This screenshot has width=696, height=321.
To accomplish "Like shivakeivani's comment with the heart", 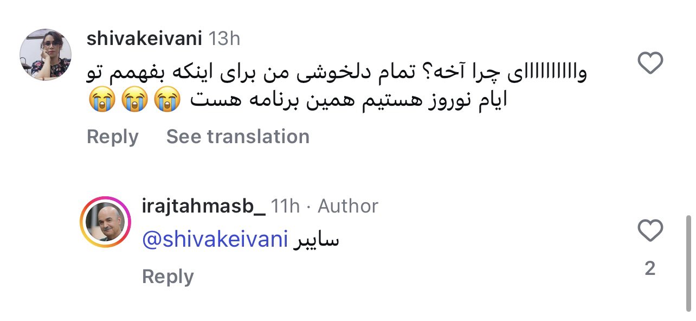I will pyautogui.click(x=650, y=65).
